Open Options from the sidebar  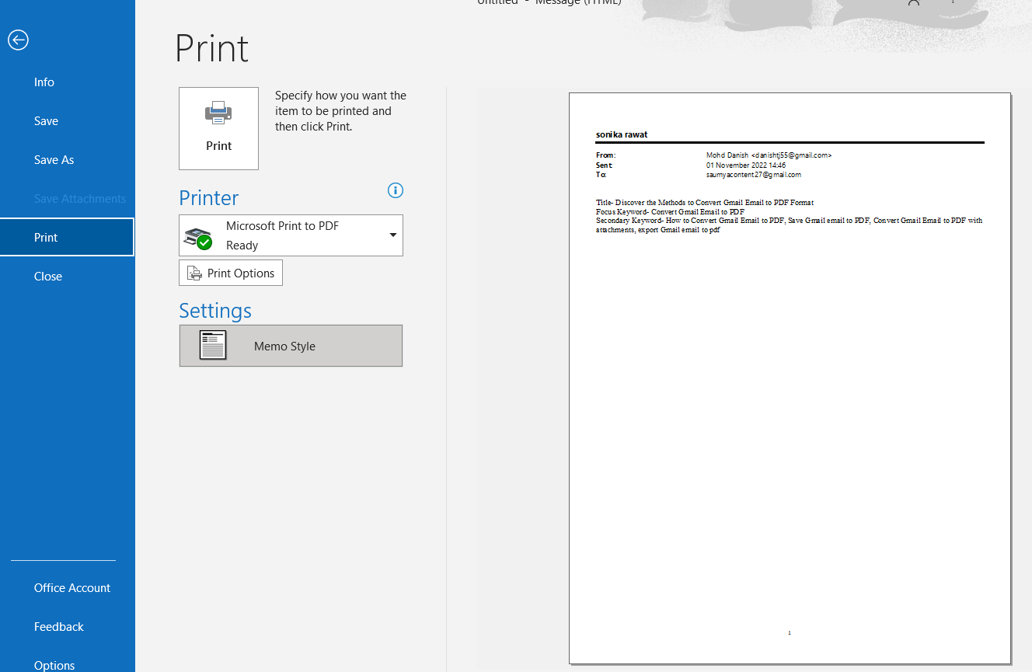(54, 665)
